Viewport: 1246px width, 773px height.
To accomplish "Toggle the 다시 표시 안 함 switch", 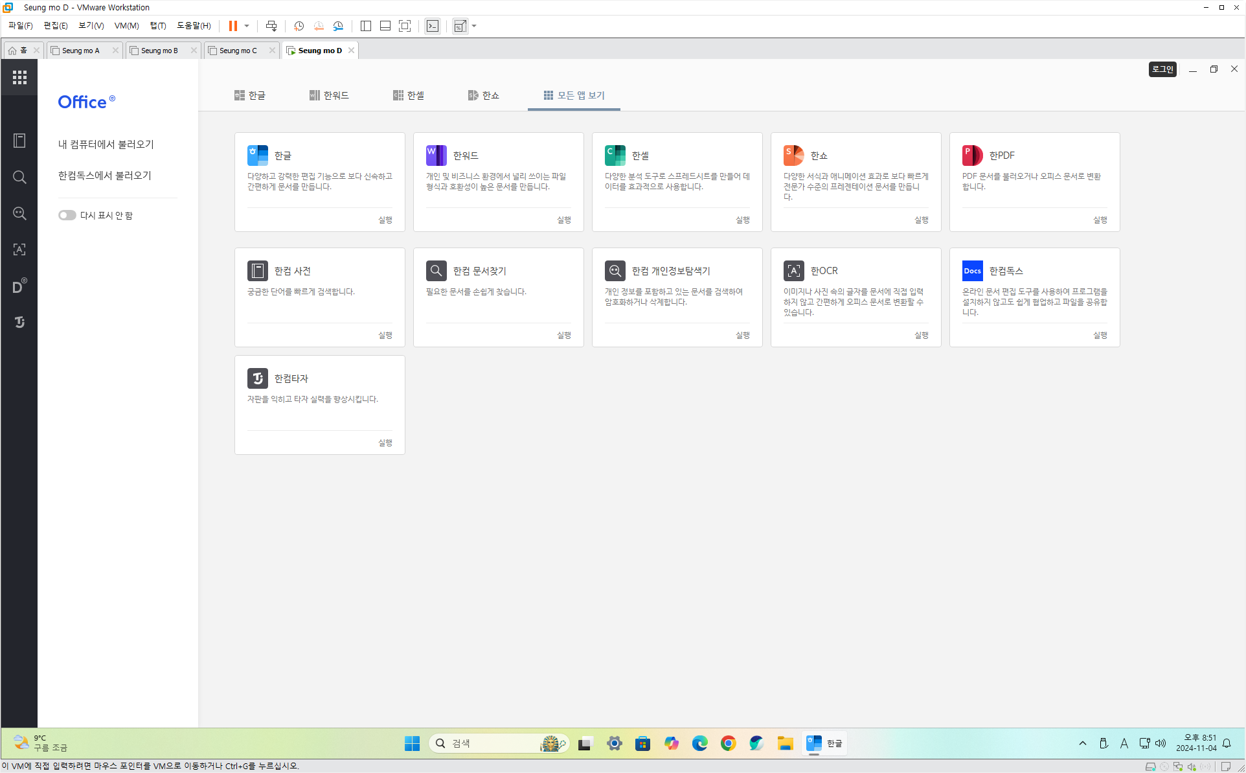I will point(67,215).
